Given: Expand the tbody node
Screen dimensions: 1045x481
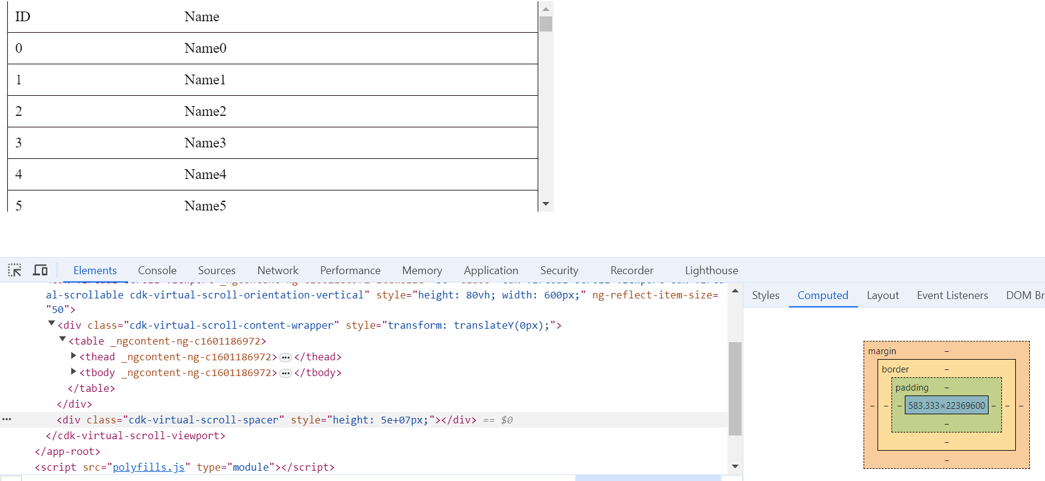Looking at the screenshot, I should (73, 372).
